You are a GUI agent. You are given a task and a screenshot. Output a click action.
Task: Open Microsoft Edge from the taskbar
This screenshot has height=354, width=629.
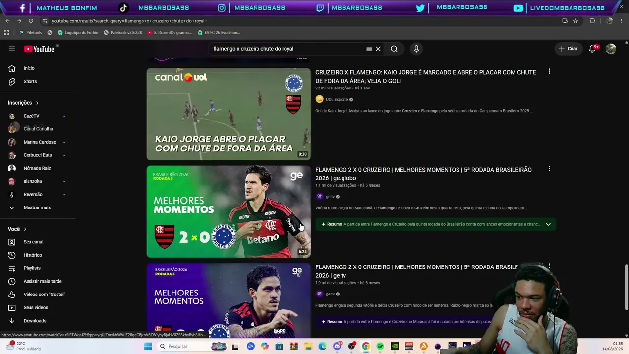coord(322,347)
